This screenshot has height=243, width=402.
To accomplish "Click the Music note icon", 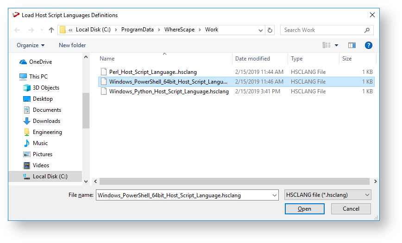I will click(x=27, y=143).
